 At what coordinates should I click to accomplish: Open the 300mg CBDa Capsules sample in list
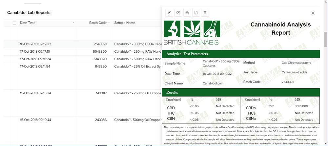138,44
